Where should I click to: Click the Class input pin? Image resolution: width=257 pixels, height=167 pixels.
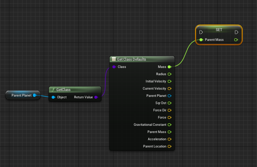tap(114, 67)
